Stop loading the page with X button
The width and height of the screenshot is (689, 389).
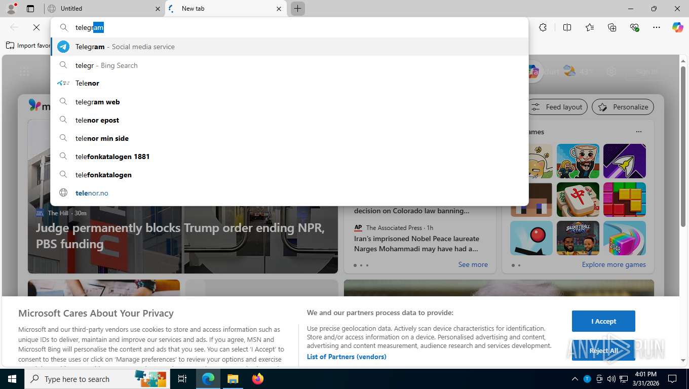pos(36,27)
